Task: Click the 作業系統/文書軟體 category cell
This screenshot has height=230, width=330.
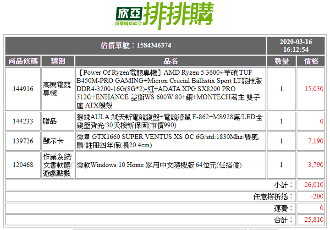Action: point(58,165)
